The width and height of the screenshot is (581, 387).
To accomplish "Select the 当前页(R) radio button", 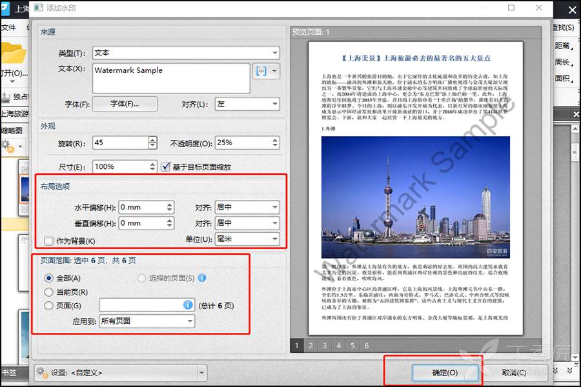I will click(48, 292).
